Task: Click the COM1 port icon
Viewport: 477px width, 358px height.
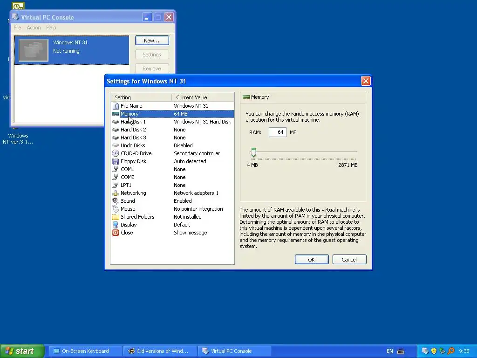Action: tap(116, 169)
